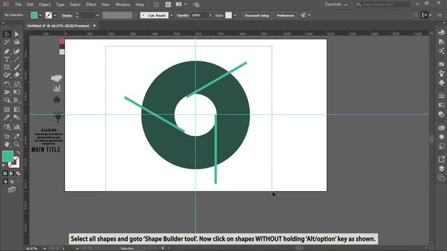The image size is (447, 251).
Task: Expand the Opacity slider arrow
Action: point(210,15)
